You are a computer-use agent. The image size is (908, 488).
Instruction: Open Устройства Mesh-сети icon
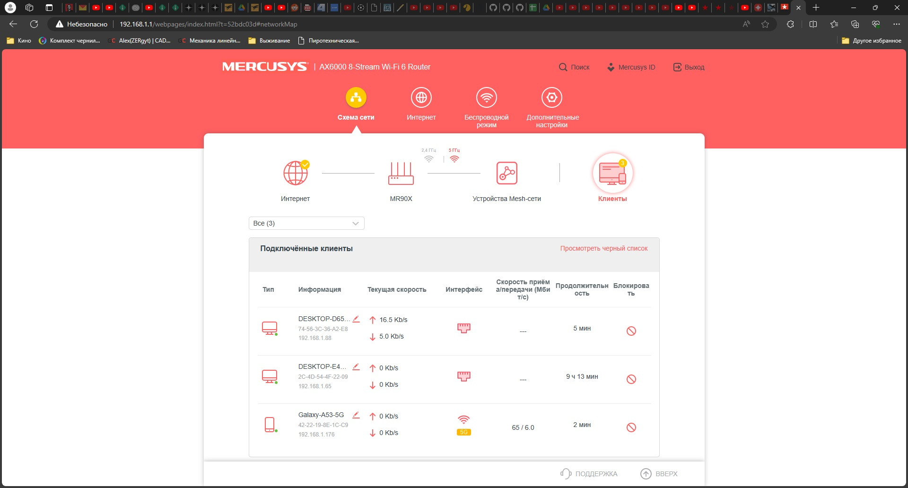click(x=506, y=173)
